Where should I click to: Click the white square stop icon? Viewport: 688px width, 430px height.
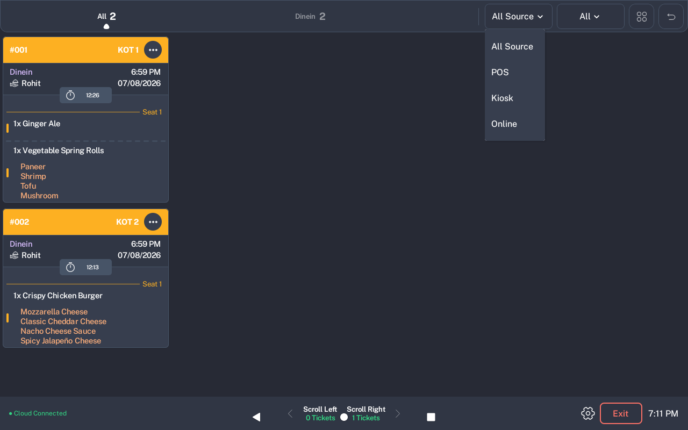click(x=431, y=417)
